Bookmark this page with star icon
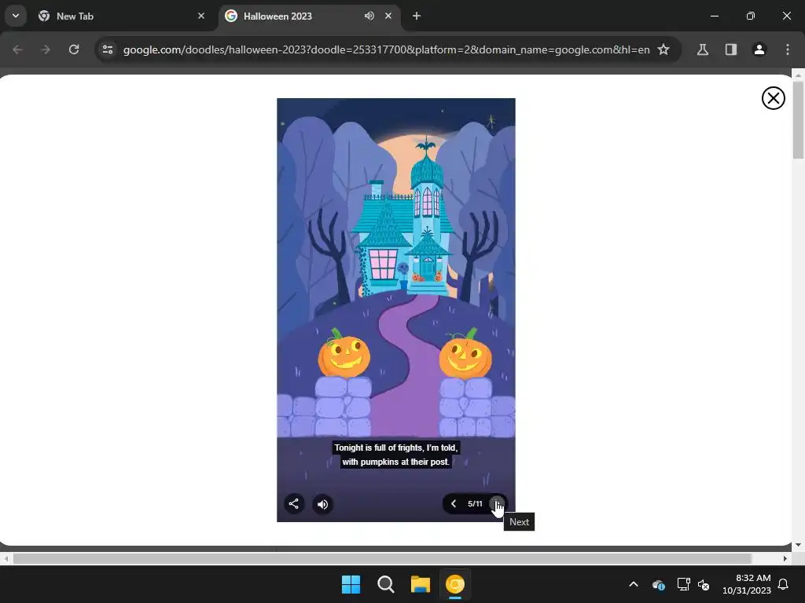The image size is (805, 603). 663,49
